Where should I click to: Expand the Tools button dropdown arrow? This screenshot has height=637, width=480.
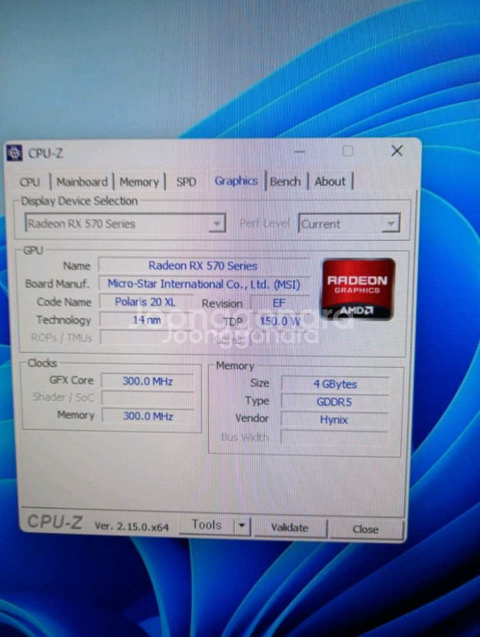click(242, 526)
